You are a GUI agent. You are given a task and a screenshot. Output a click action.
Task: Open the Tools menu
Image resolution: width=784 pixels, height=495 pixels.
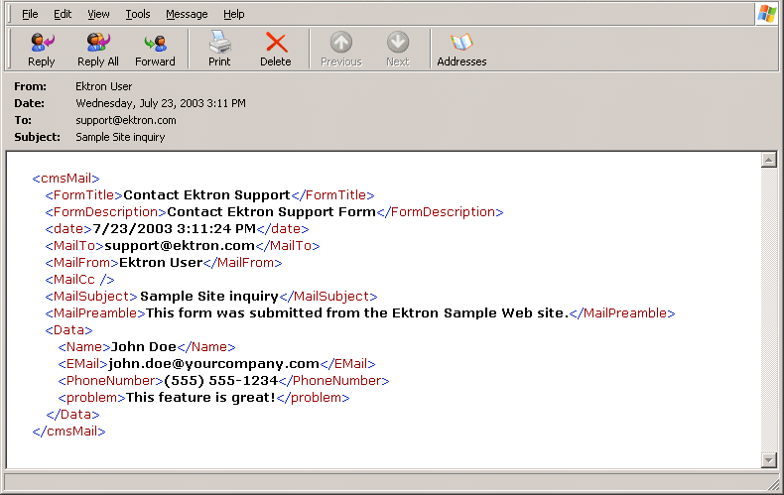pos(138,14)
